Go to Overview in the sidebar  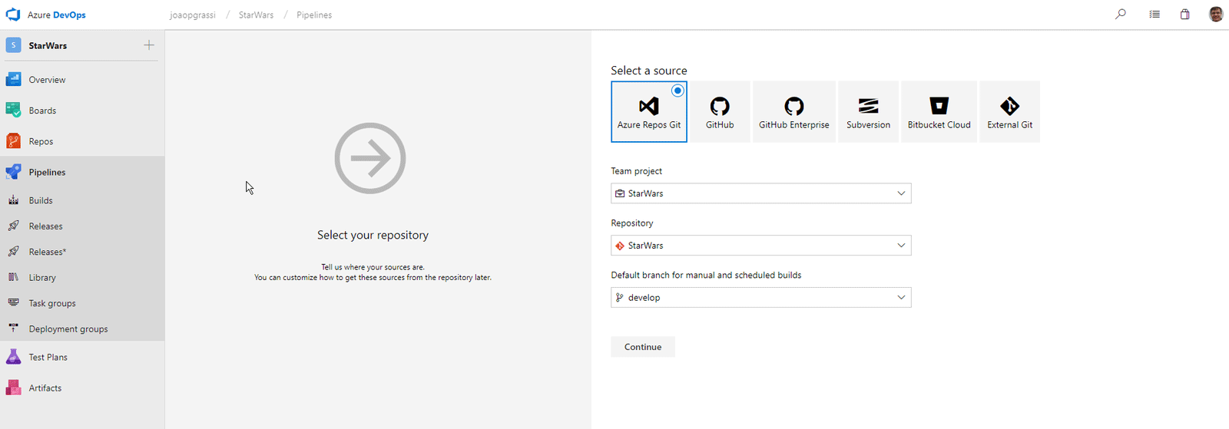47,80
